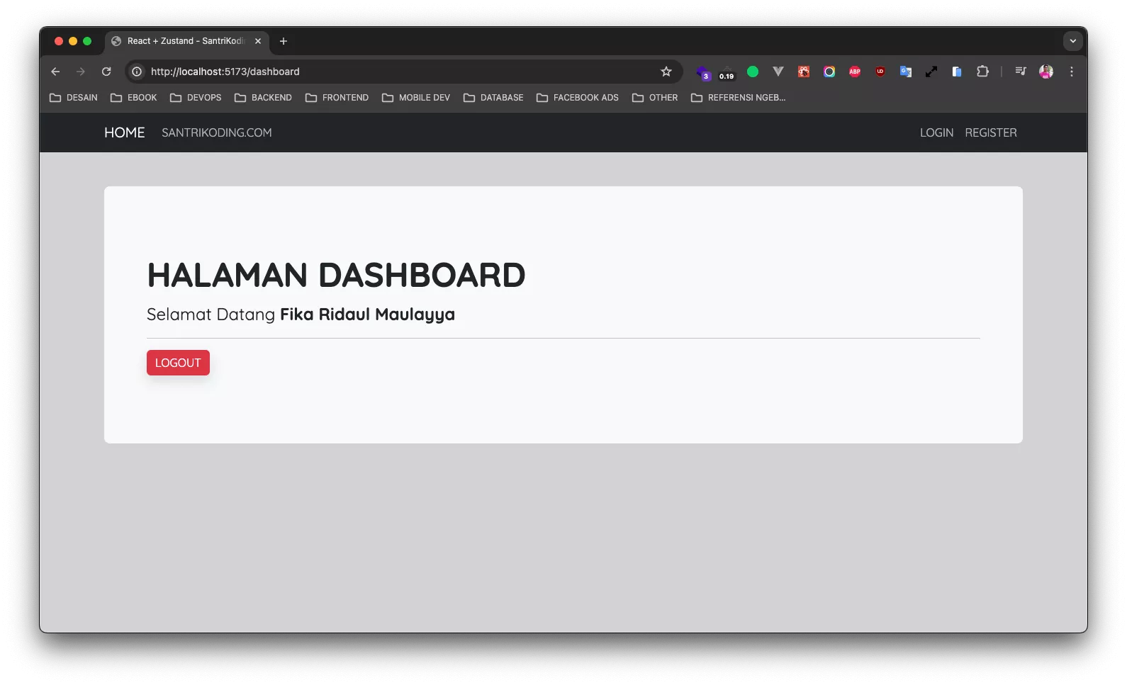Open the FRONTEND bookmarks folder

(x=337, y=98)
